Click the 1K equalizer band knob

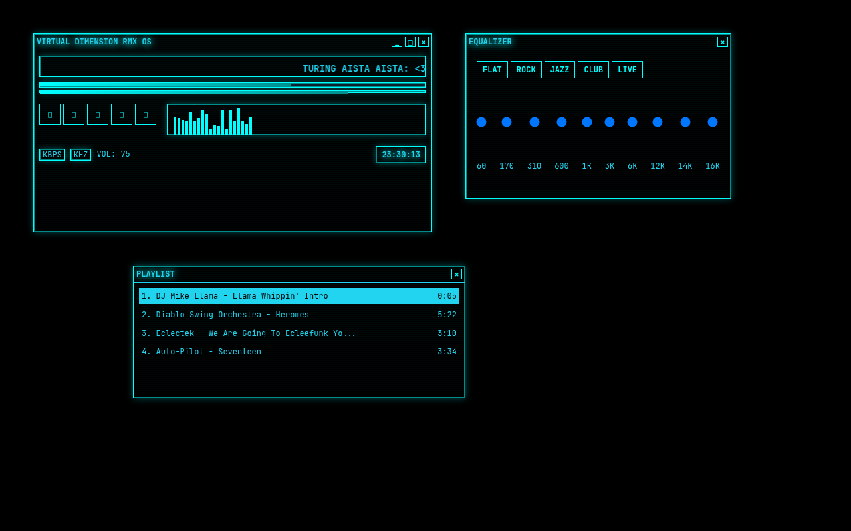coord(587,122)
